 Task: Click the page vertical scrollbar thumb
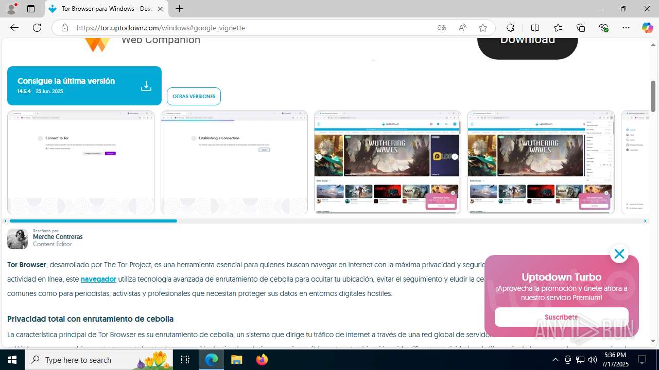point(653,96)
